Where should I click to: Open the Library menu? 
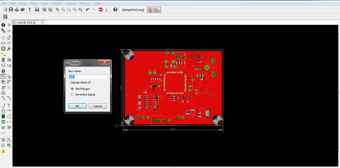click(x=56, y=4)
